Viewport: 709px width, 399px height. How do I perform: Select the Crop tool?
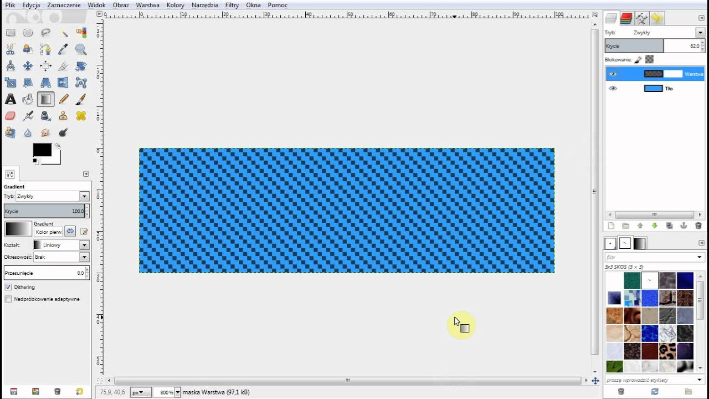click(x=63, y=66)
